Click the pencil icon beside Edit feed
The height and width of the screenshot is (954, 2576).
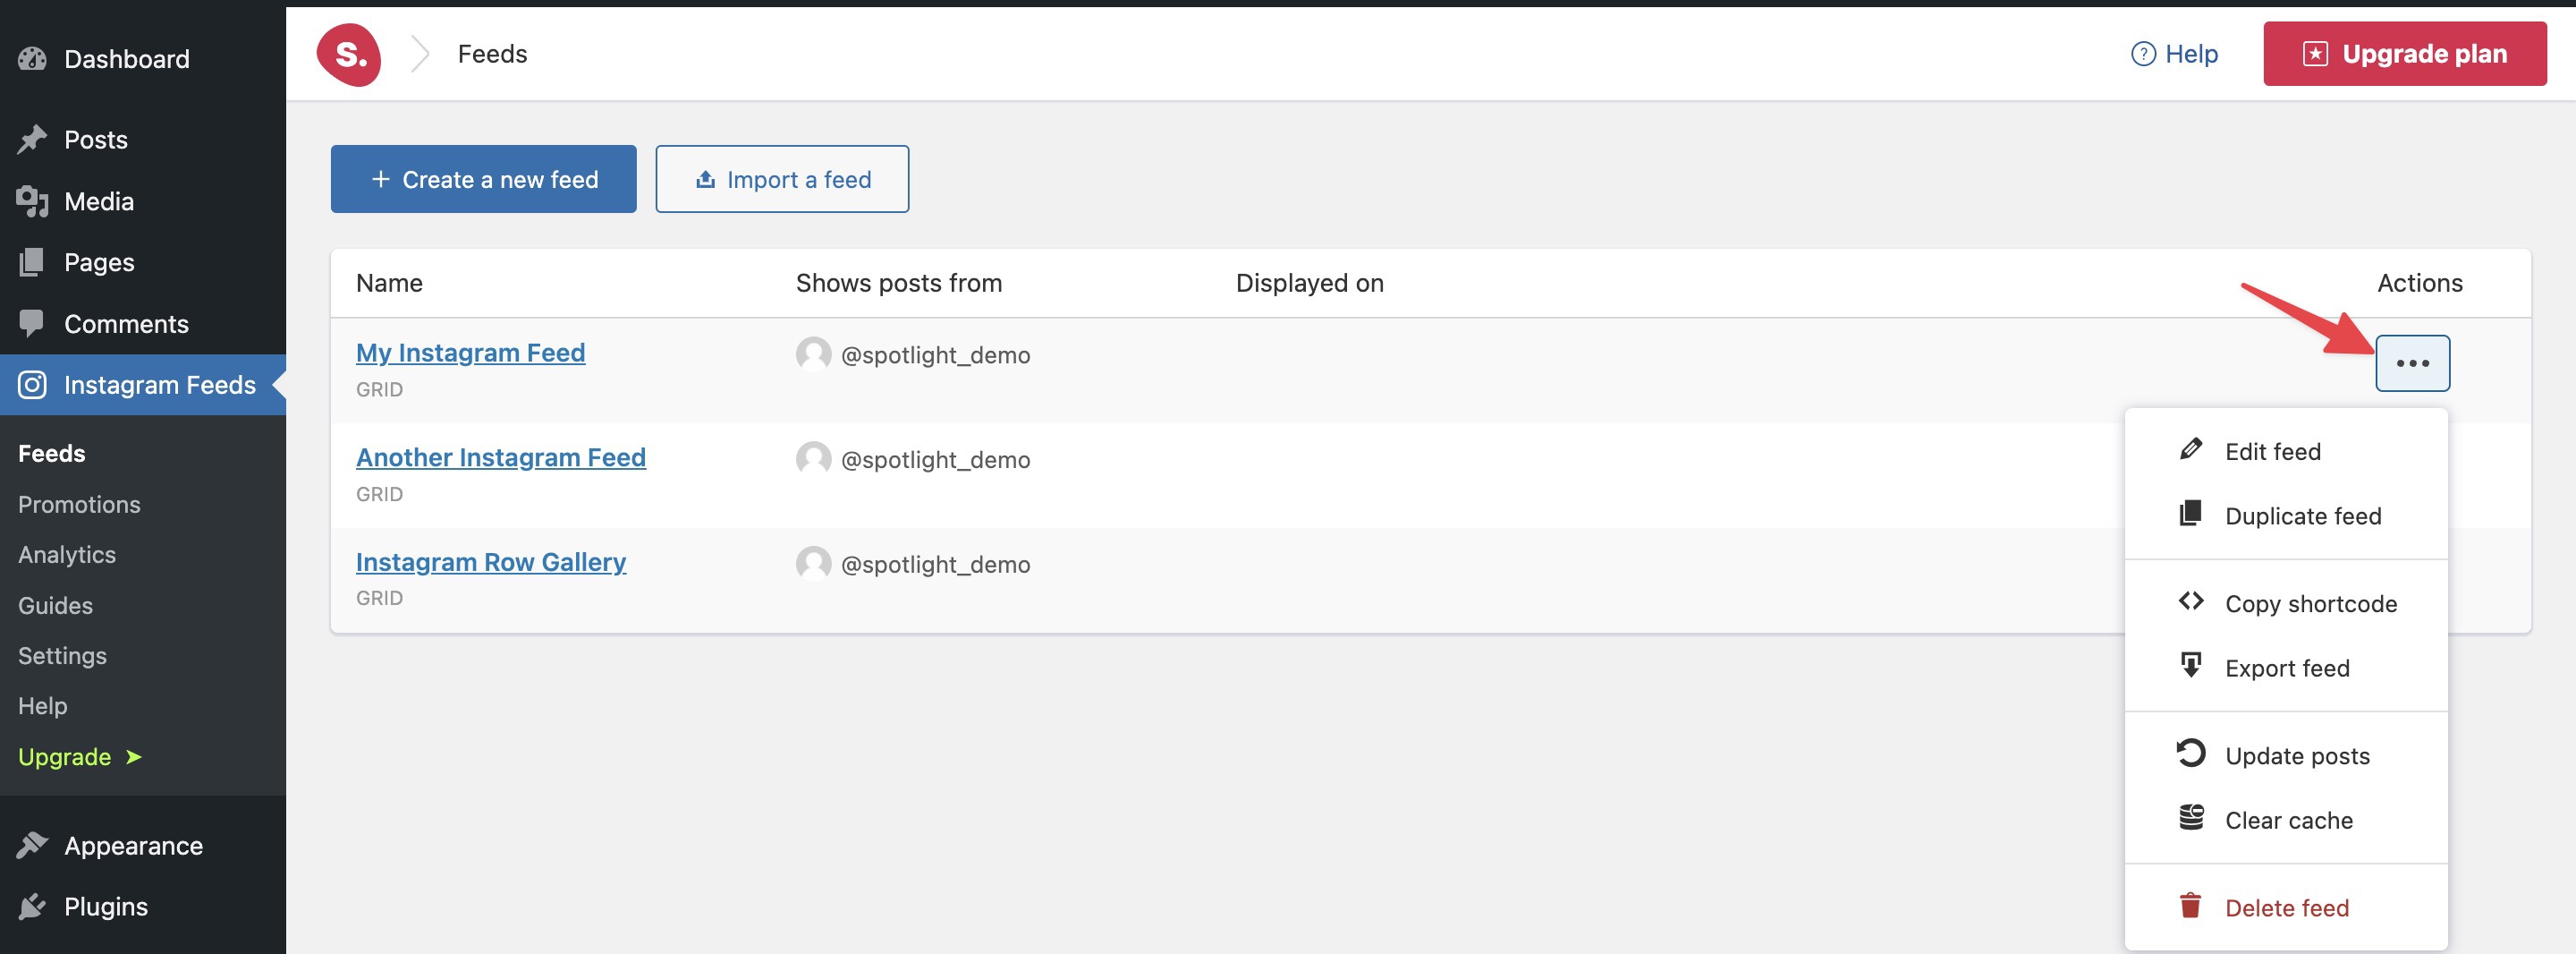pyautogui.click(x=2190, y=449)
